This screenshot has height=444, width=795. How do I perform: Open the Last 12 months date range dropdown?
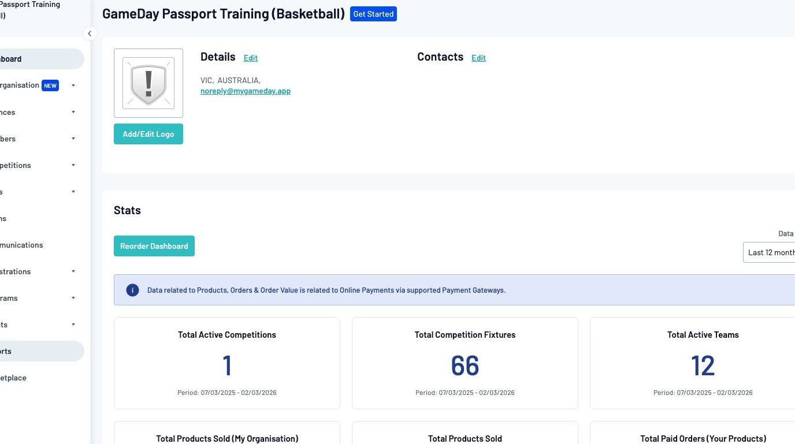pyautogui.click(x=769, y=252)
